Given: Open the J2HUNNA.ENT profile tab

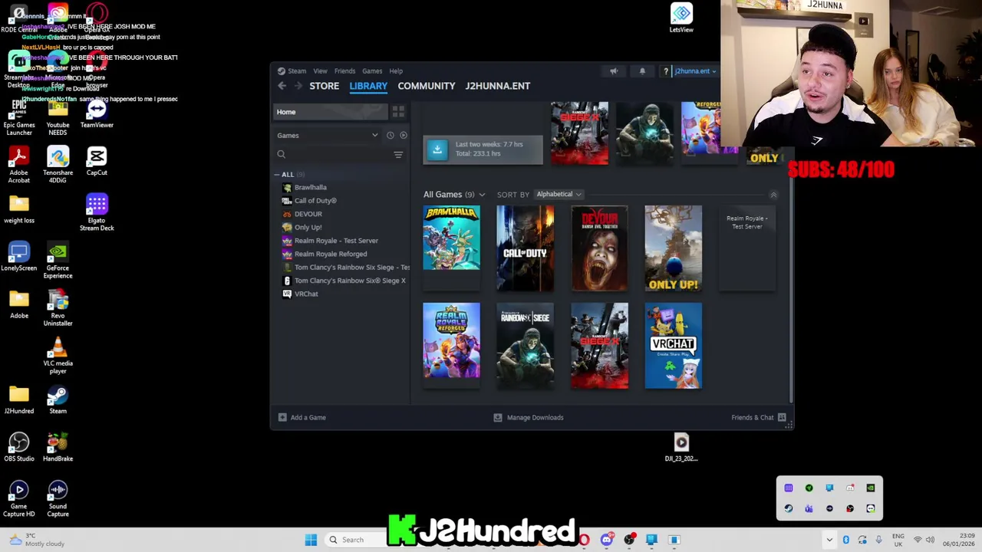Looking at the screenshot, I should pos(497,86).
